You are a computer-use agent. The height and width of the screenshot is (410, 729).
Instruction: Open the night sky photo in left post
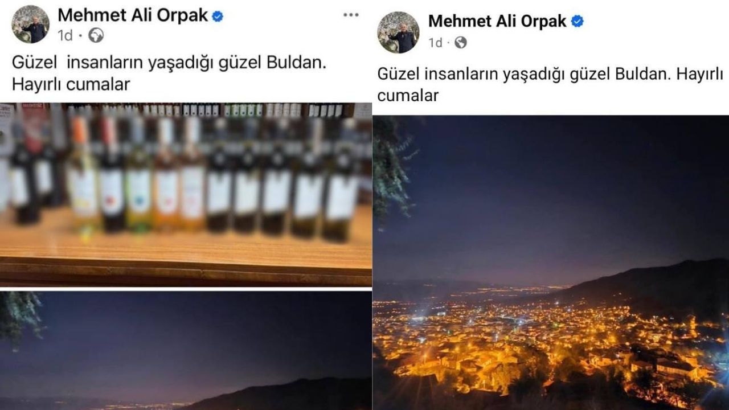[186, 350]
